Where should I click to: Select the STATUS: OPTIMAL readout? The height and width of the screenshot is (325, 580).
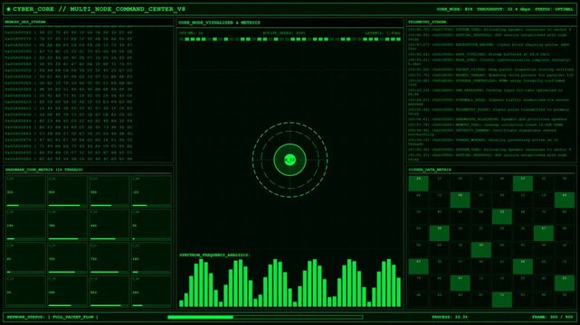click(x=554, y=9)
